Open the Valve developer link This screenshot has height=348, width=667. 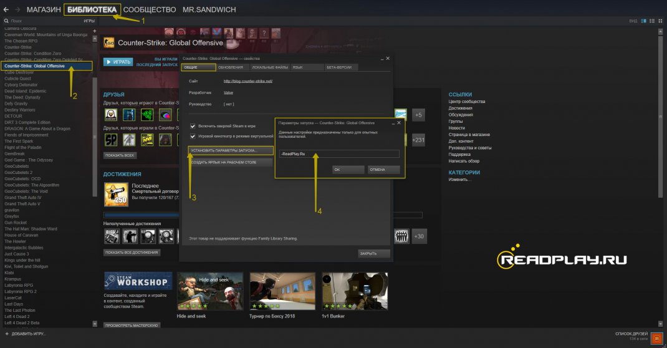[x=228, y=92]
